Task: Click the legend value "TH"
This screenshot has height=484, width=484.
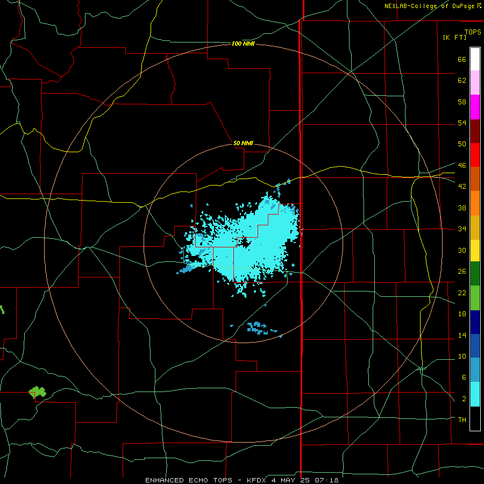Action: click(462, 419)
